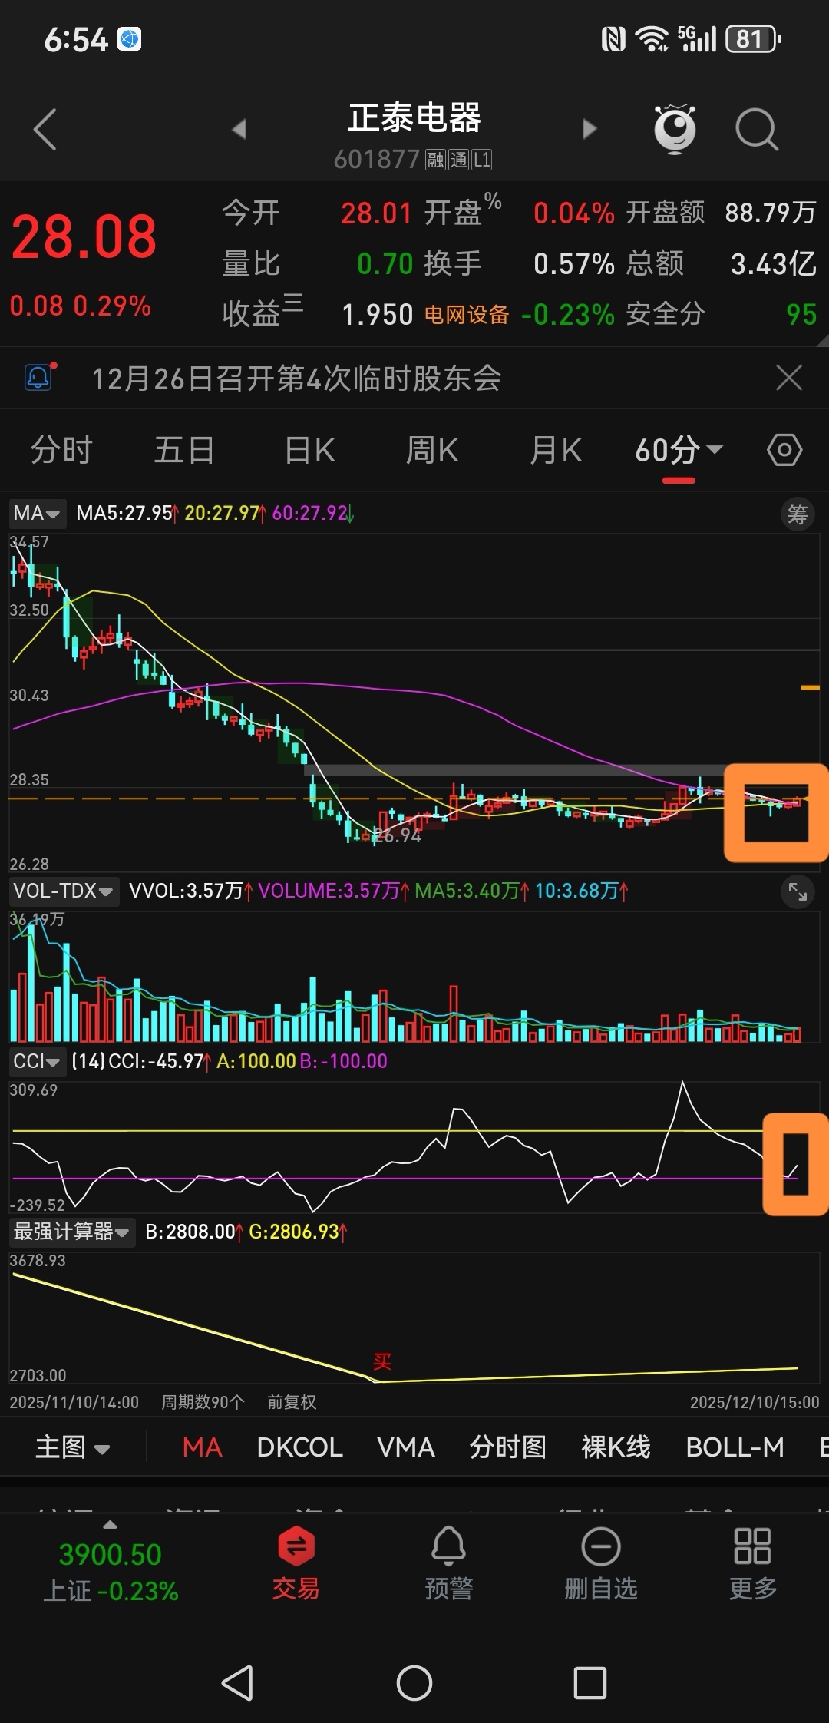829x1723 pixels.
Task: Open the robot assistant icon
Action: click(x=675, y=128)
